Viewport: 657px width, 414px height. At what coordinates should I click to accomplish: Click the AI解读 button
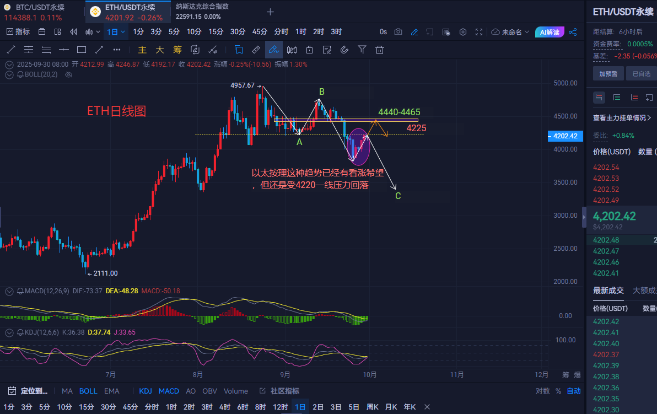coord(550,32)
